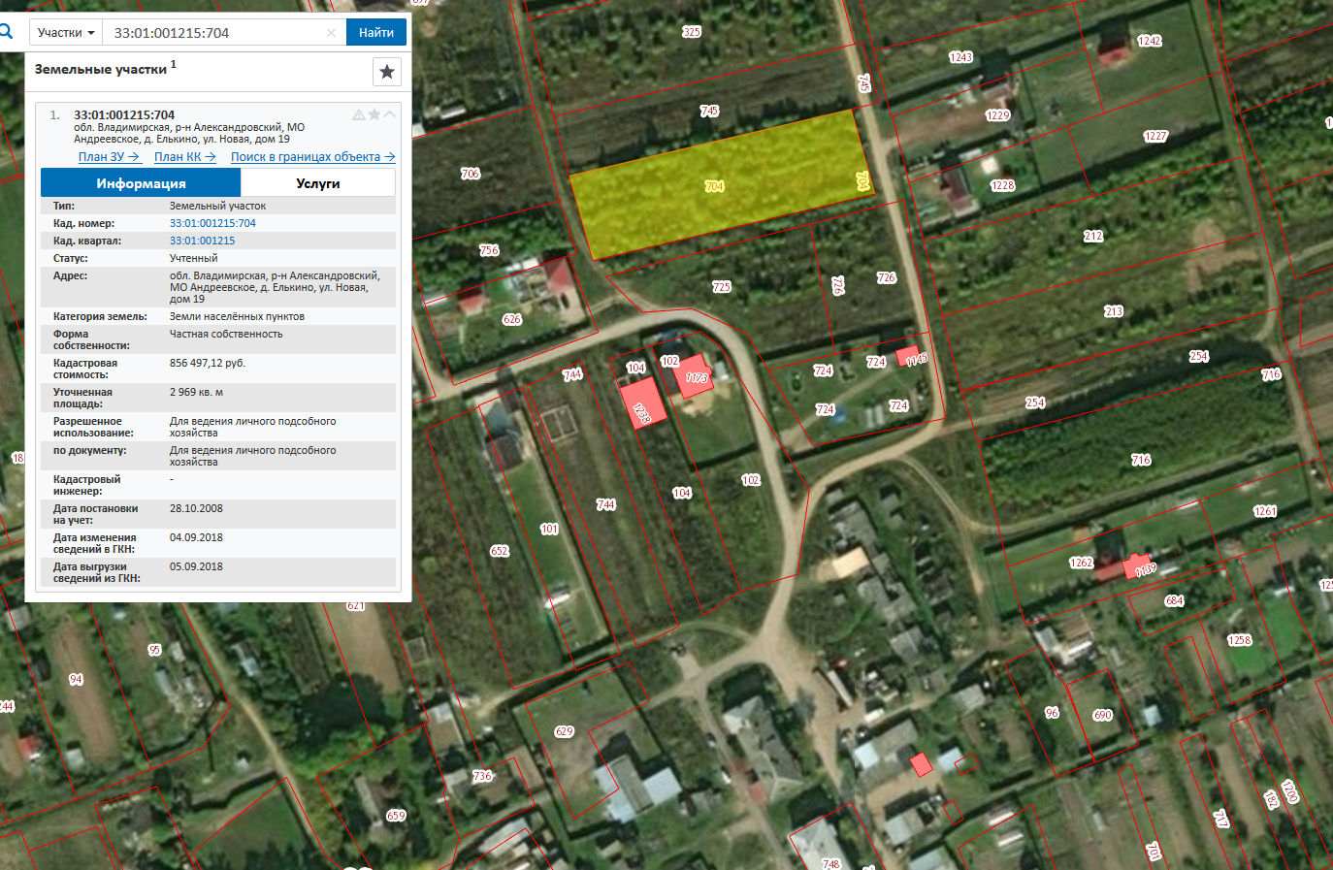Collapse result 1 details with the chevron

(x=389, y=114)
